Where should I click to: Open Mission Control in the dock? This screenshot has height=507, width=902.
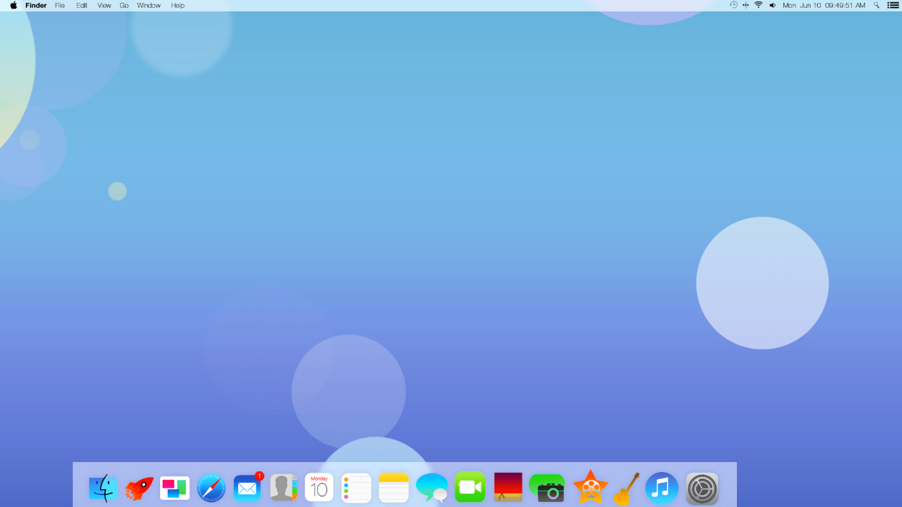click(x=174, y=488)
